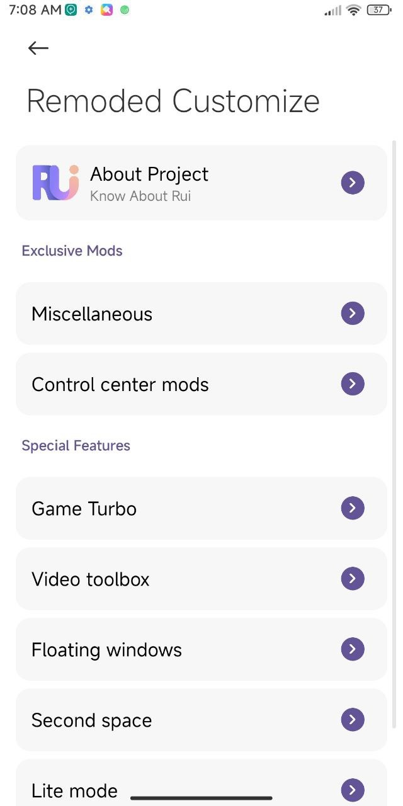This screenshot has width=403, height=806.
Task: Tap the back arrow icon
Action: 38,48
